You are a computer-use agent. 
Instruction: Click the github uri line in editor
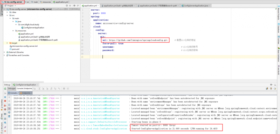tap(135, 40)
